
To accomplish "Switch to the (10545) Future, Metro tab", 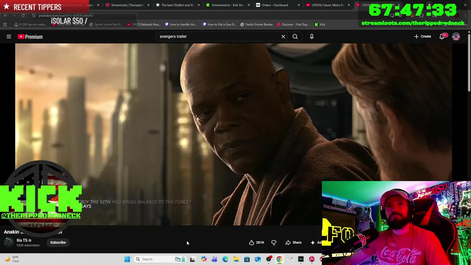I will pyautogui.click(x=327, y=5).
